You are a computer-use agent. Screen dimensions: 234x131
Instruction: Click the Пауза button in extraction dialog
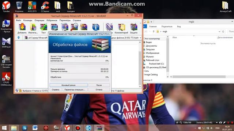99,85
